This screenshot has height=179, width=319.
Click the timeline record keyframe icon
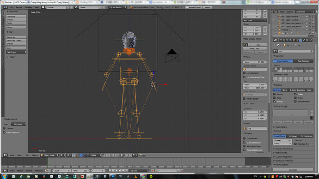pyautogui.click(x=153, y=171)
